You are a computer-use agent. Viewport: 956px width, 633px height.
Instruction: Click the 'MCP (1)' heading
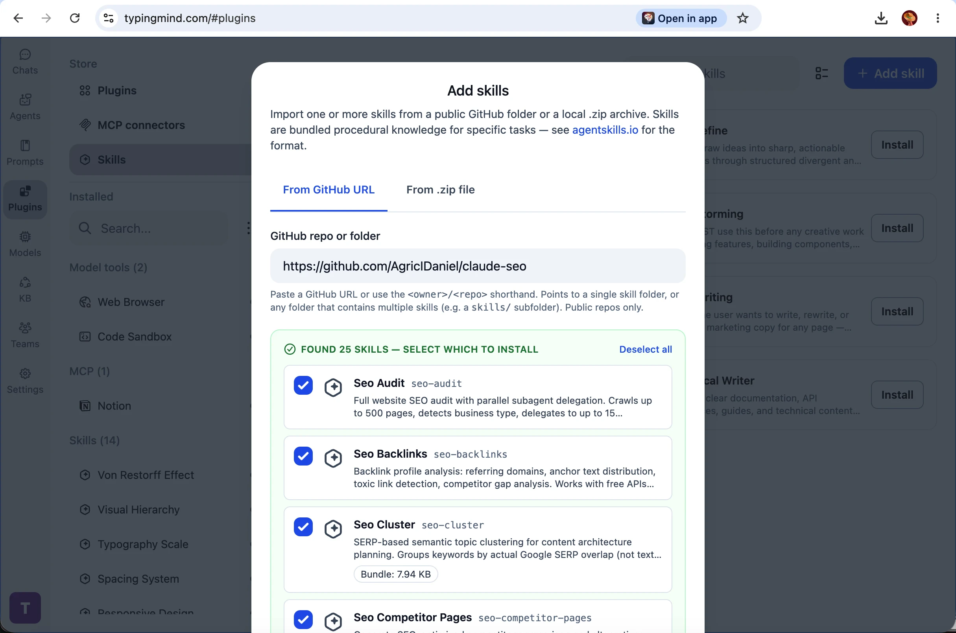pos(90,372)
